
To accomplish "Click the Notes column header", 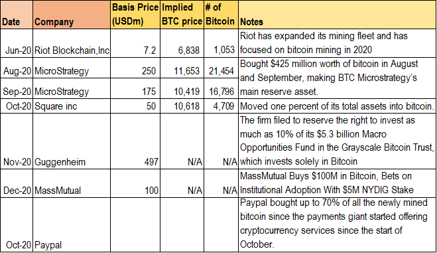I will 337,15.
